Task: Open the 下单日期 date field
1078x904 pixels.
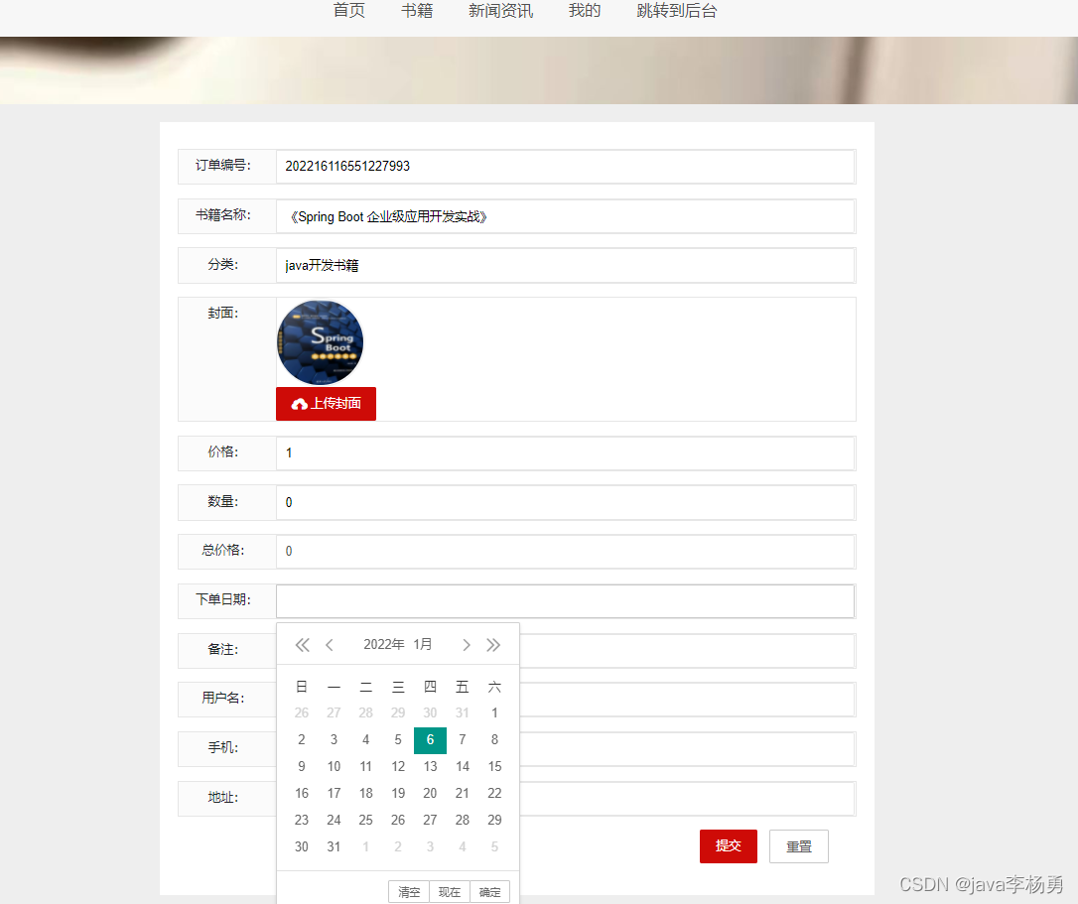Action: pyautogui.click(x=564, y=601)
